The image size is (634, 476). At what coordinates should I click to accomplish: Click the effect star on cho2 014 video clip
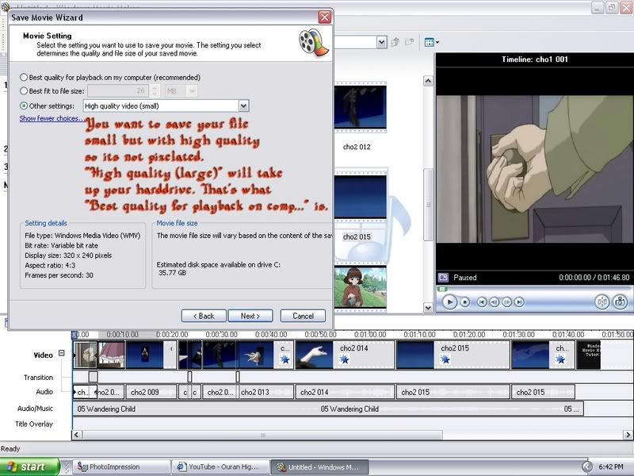click(344, 359)
